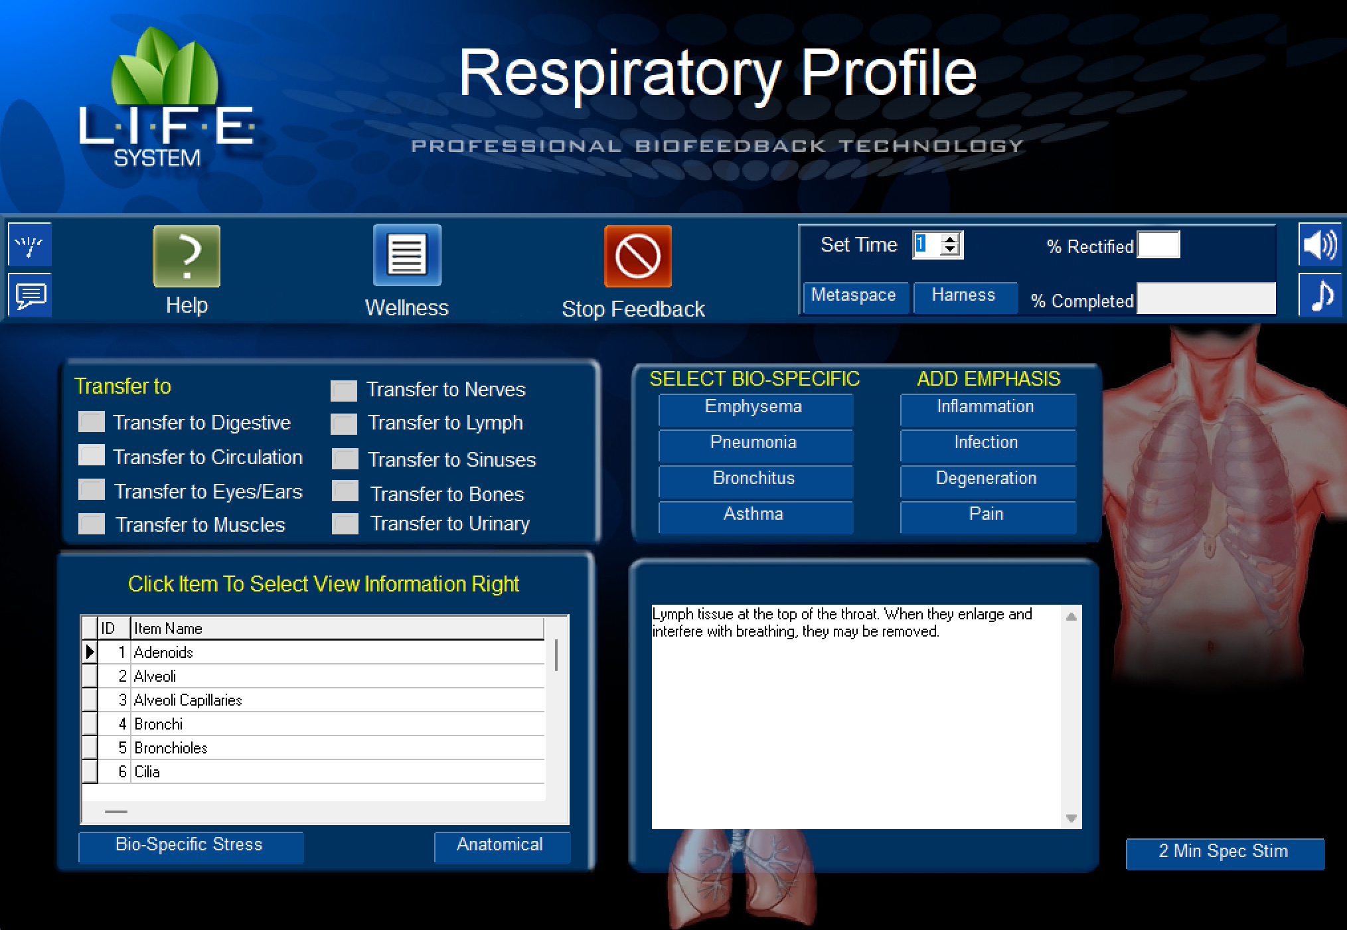
Task: Add Infection emphasis
Action: (987, 442)
